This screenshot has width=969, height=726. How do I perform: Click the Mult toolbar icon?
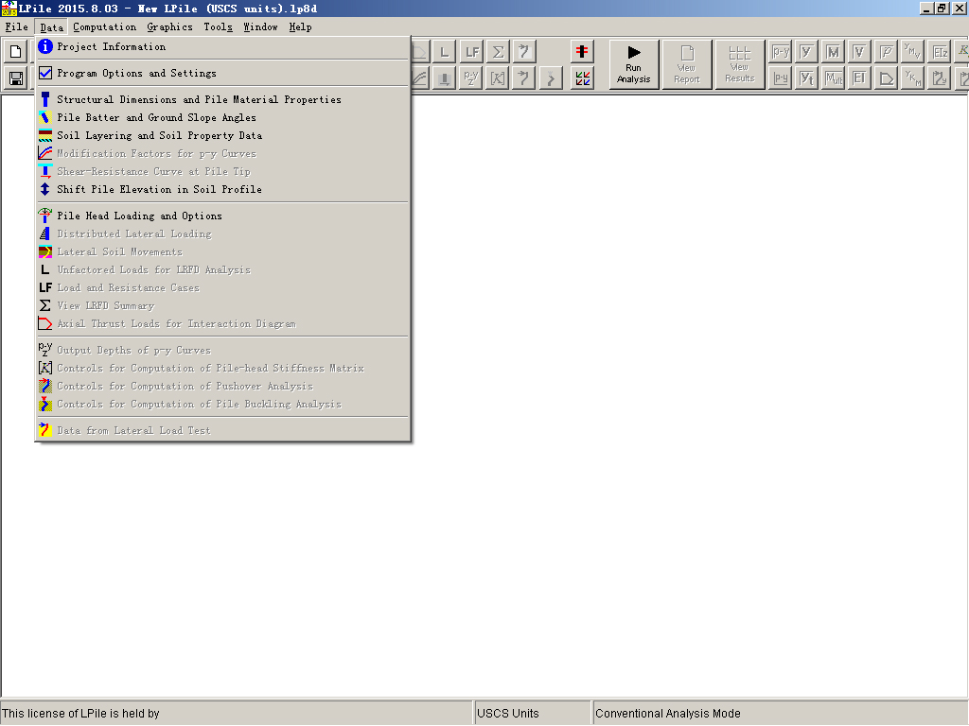click(834, 78)
